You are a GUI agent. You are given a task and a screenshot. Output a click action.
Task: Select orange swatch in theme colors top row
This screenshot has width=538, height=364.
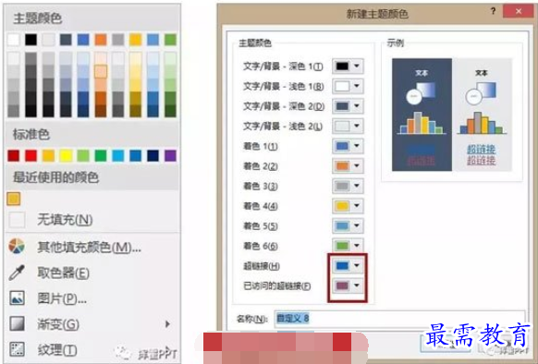[x=101, y=40]
